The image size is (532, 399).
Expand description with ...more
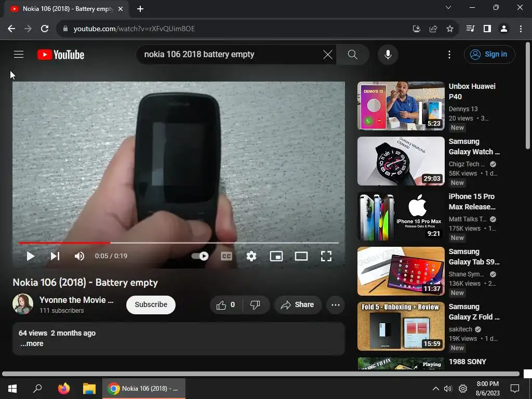coord(32,343)
